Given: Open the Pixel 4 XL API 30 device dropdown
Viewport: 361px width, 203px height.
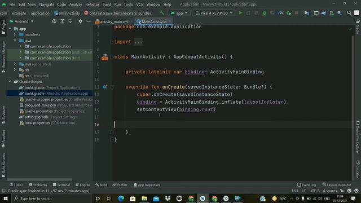Looking at the screenshot, I should coord(214,13).
